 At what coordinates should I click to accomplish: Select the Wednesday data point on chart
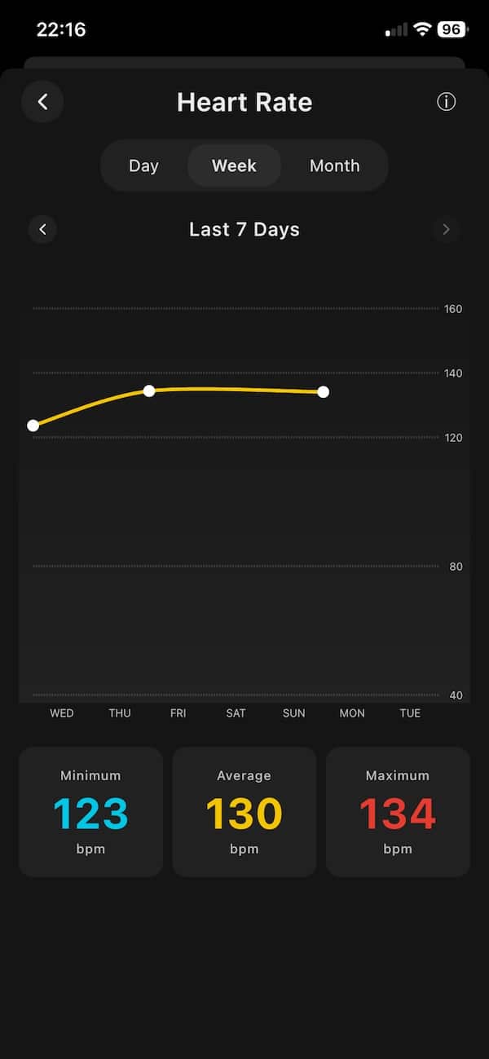click(x=33, y=426)
